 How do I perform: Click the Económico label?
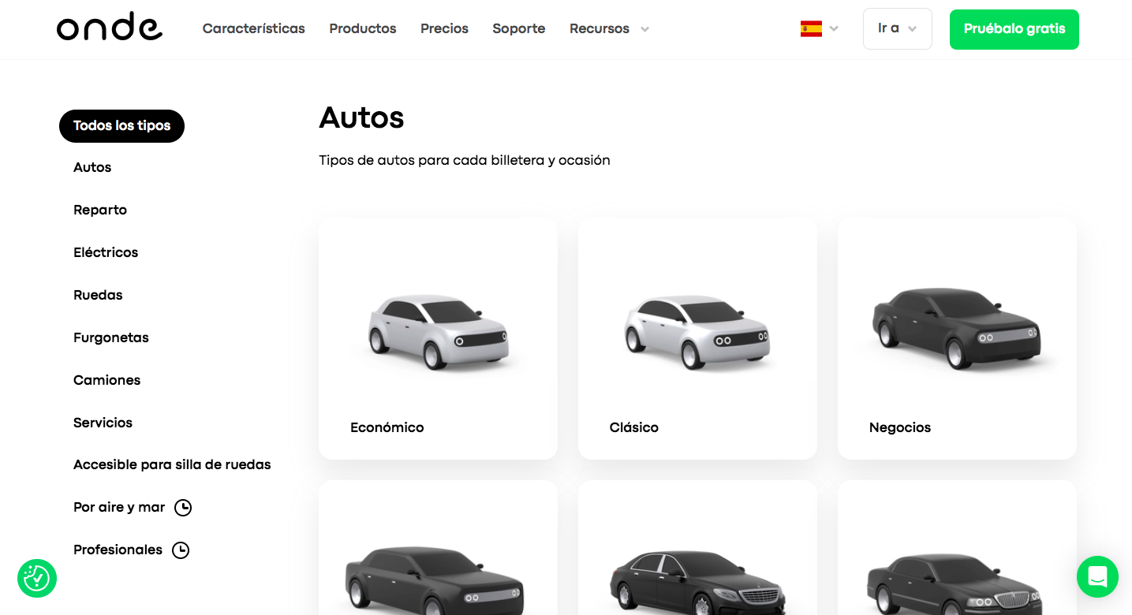(x=387, y=427)
